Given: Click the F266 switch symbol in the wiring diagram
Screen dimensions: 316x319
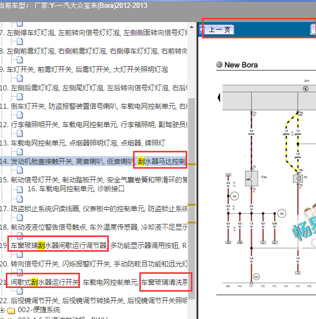Looking at the screenshot, I should pos(251,179).
